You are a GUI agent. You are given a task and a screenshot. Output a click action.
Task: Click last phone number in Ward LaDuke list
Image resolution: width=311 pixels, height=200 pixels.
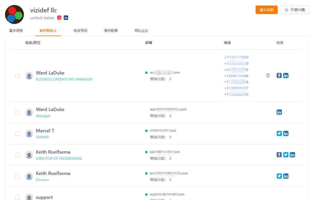[x=236, y=94]
